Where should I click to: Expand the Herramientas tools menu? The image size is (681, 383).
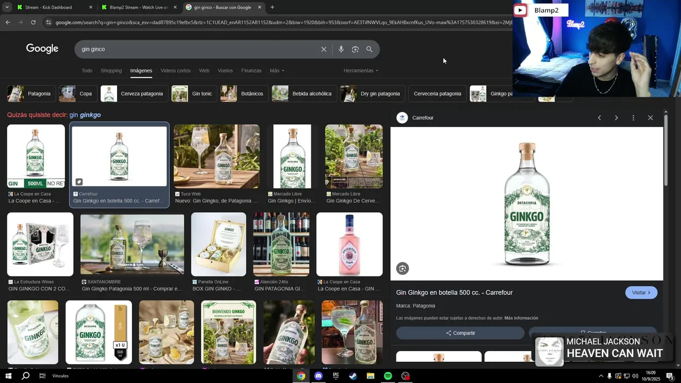pyautogui.click(x=361, y=71)
